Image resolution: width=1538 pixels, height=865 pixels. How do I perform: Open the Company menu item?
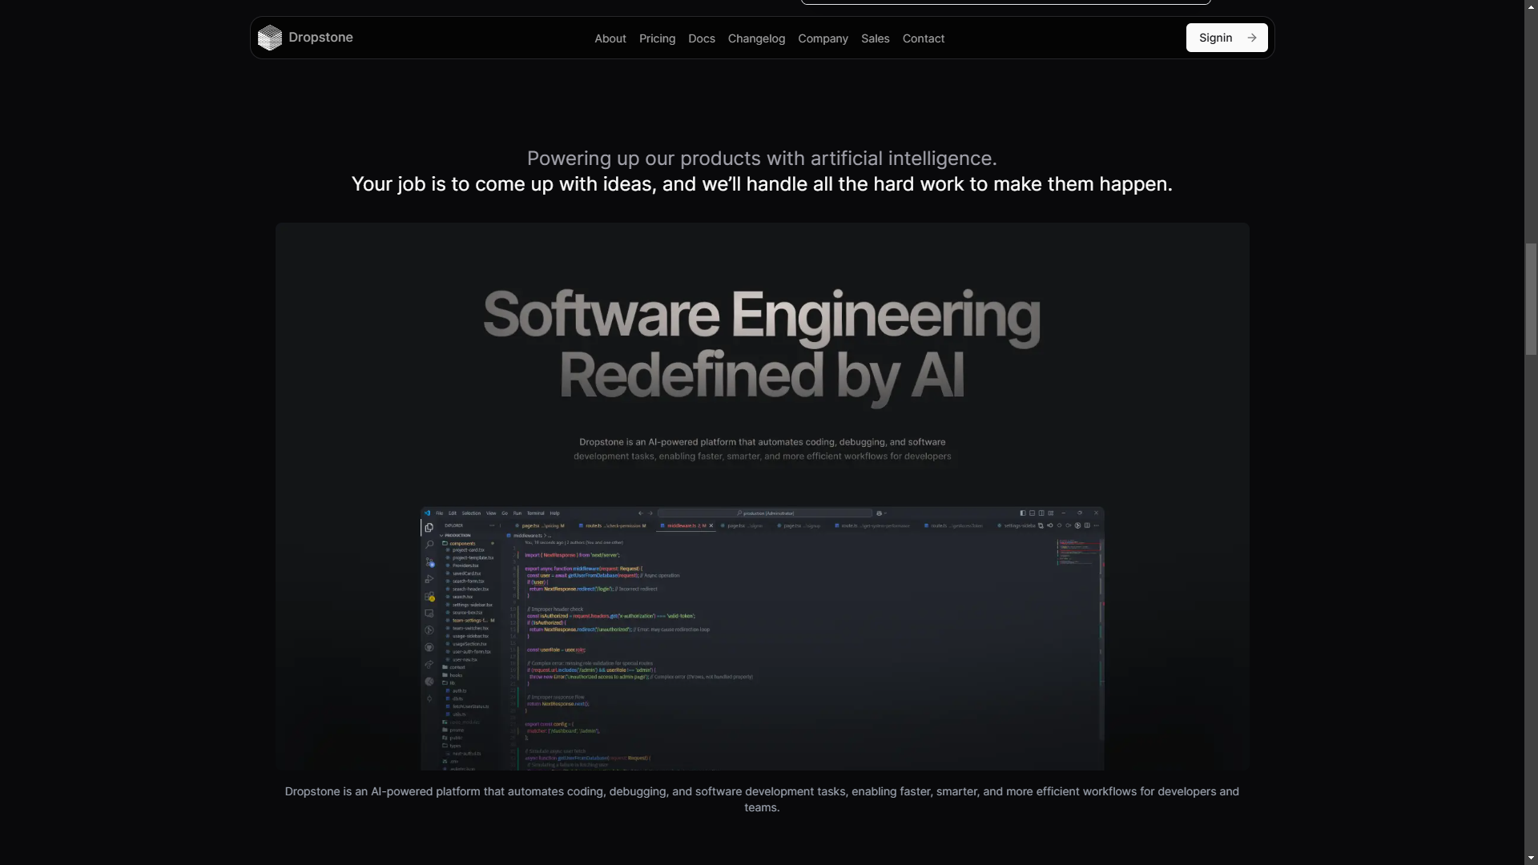[823, 38]
